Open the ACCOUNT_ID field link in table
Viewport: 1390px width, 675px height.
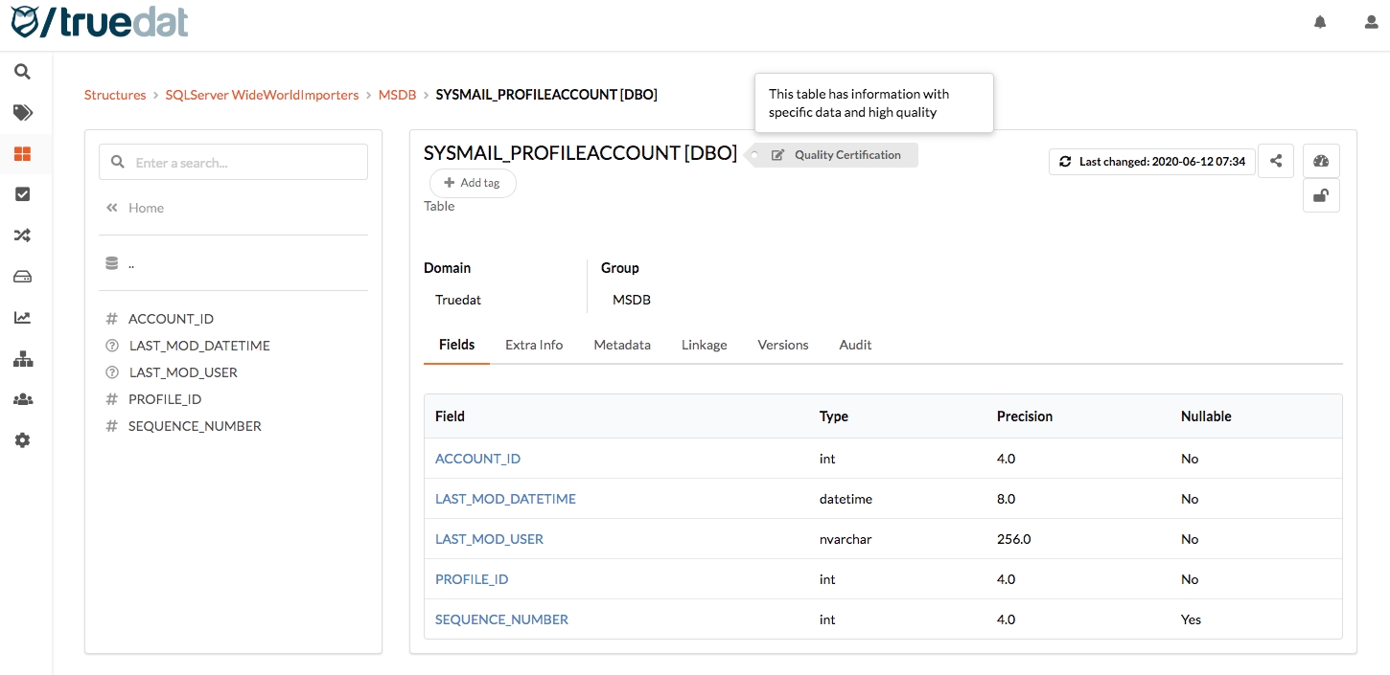(477, 459)
